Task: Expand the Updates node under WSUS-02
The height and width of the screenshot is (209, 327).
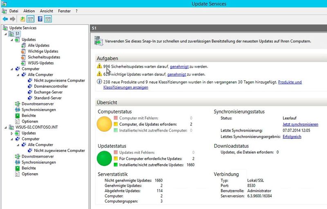Action: click(12, 133)
